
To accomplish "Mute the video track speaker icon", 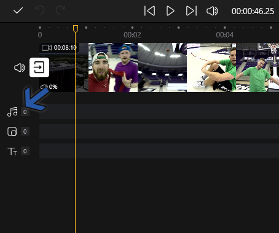I will [x=20, y=67].
